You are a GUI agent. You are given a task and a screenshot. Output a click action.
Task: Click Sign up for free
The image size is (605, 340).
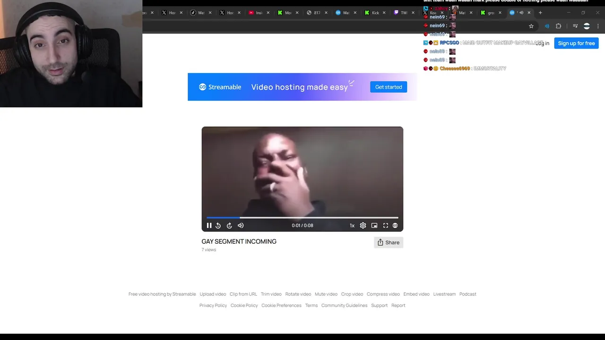click(x=576, y=43)
